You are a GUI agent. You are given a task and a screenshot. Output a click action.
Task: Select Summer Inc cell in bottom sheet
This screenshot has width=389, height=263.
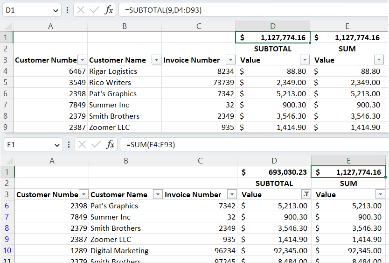coord(126,217)
